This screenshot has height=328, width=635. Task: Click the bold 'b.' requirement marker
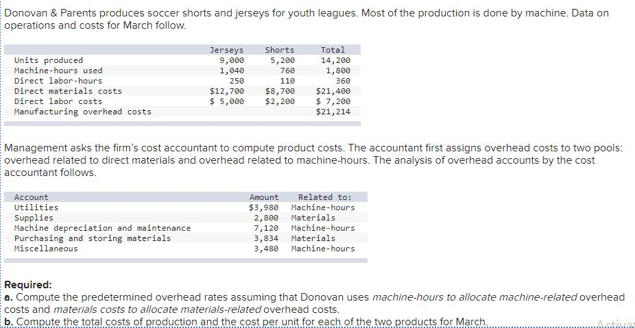tap(8, 322)
